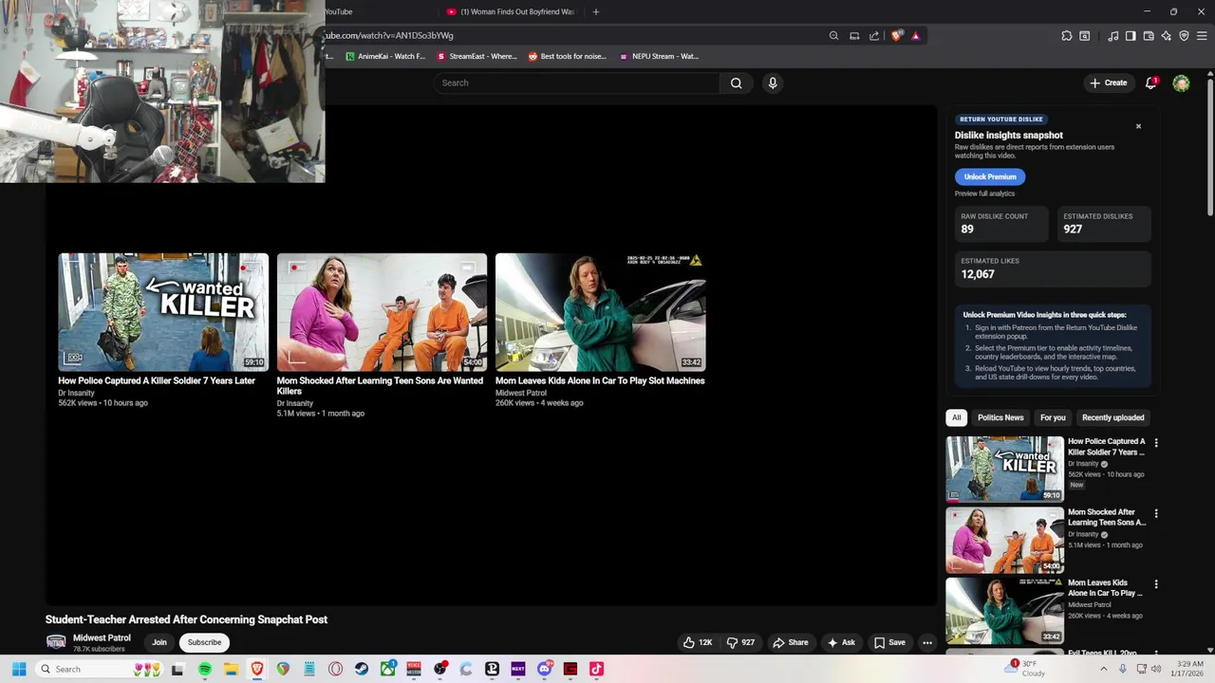
Task: Save video to playlist
Action: point(889,642)
